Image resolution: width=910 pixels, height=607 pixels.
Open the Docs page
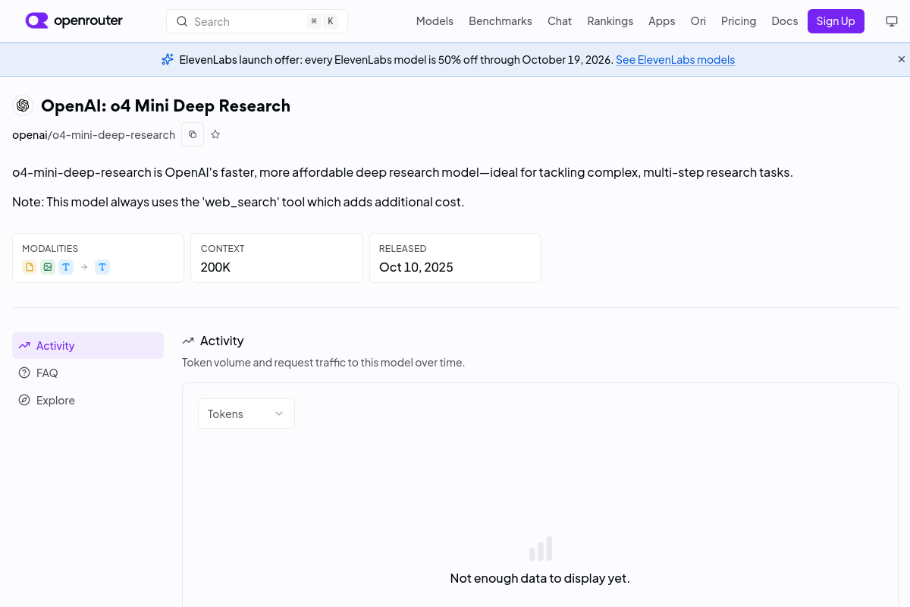[785, 21]
